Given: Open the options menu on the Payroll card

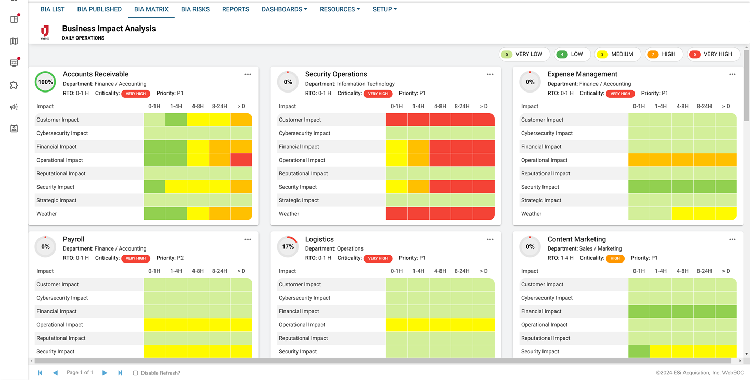Looking at the screenshot, I should pos(248,239).
